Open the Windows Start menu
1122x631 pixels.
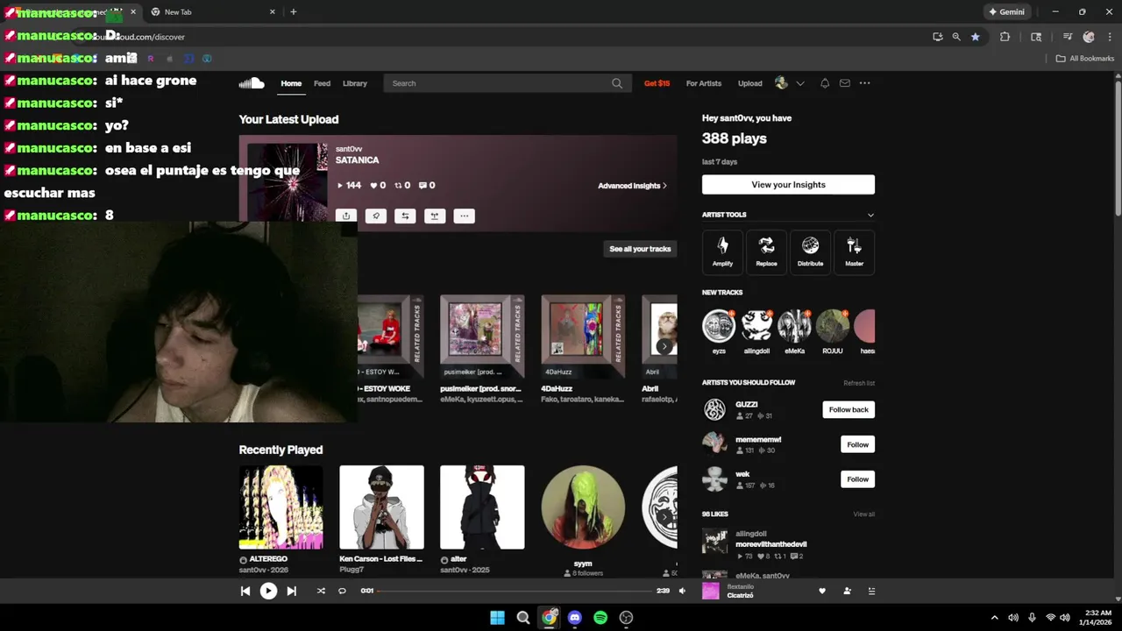497,618
